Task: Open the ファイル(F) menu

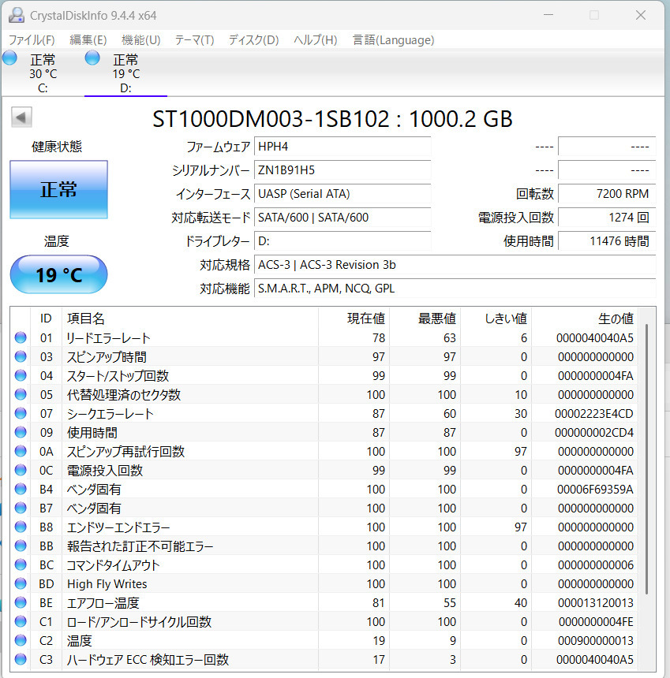Action: 32,40
